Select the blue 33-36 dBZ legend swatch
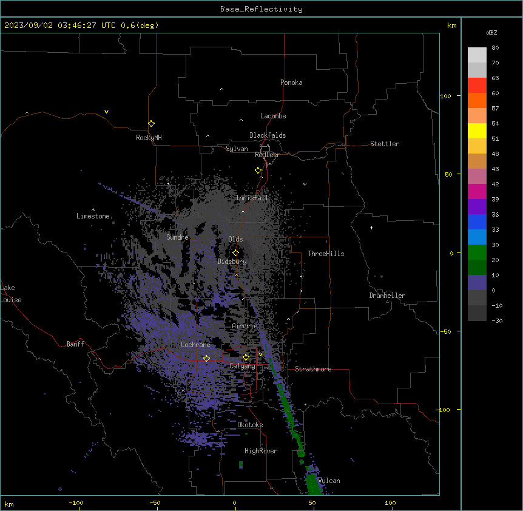 click(x=477, y=222)
